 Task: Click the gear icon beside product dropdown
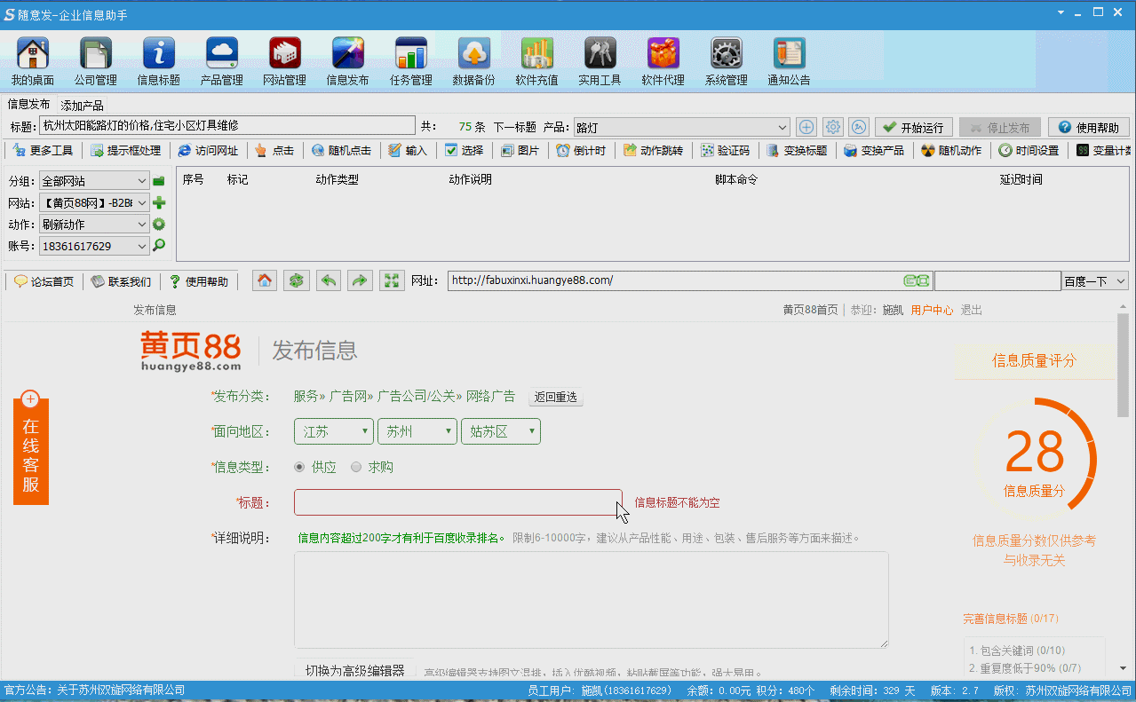pyautogui.click(x=832, y=127)
